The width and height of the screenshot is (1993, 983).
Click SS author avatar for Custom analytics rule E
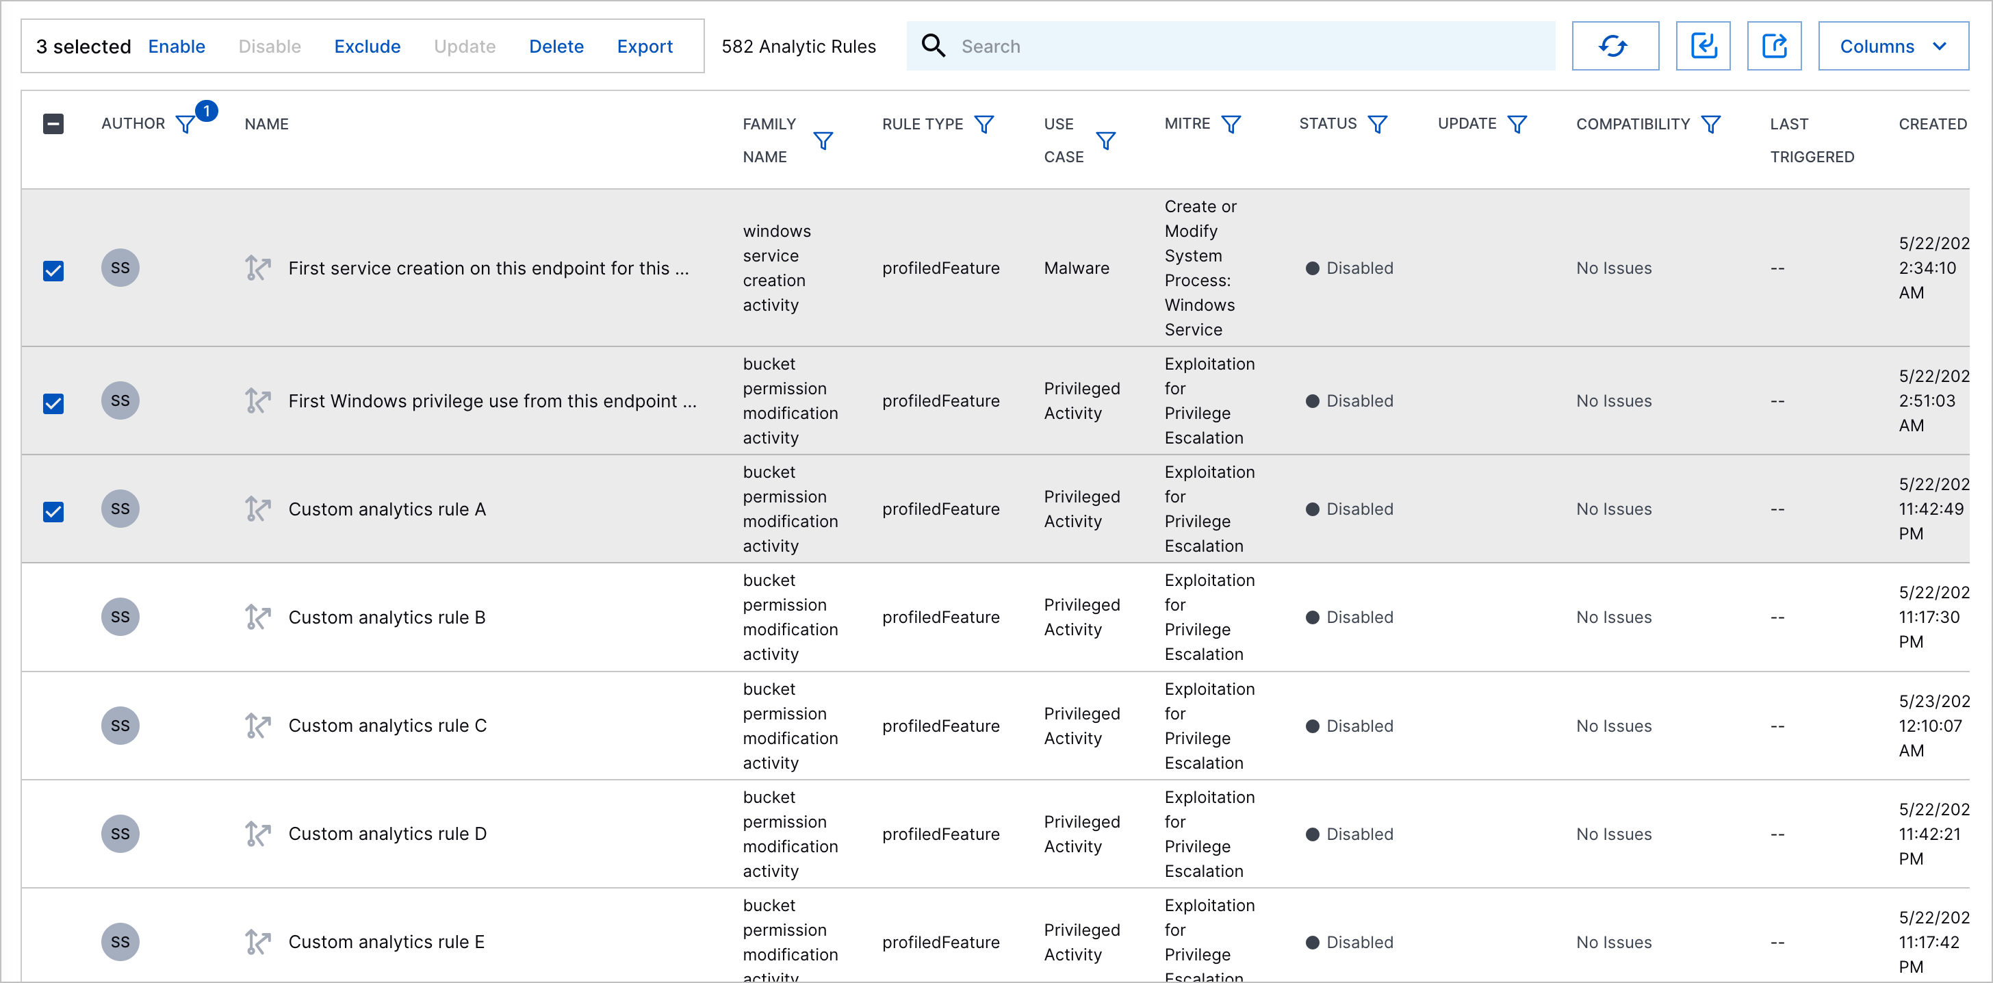coord(120,943)
